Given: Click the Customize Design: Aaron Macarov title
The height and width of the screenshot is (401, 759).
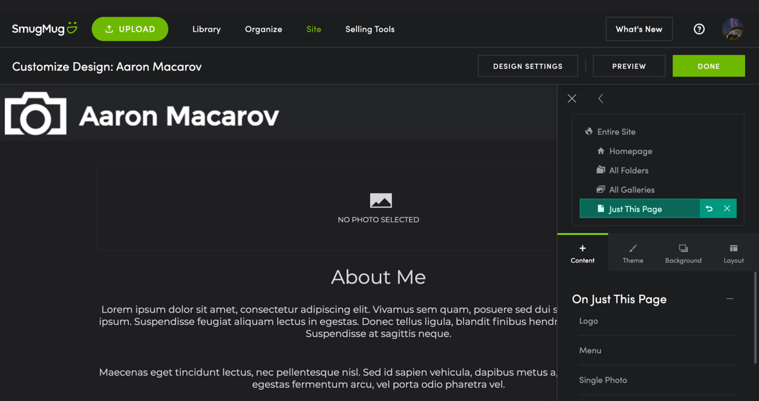Looking at the screenshot, I should point(107,66).
